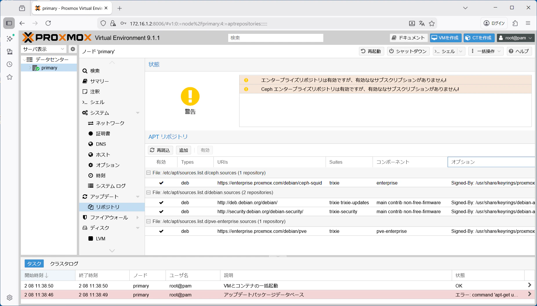Open the ヘルプ help button
The height and width of the screenshot is (306, 537).
click(x=519, y=51)
